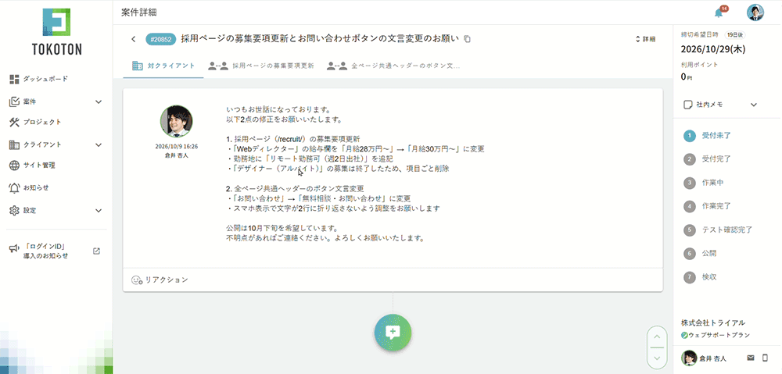Open the user profile avatar in header

click(755, 12)
